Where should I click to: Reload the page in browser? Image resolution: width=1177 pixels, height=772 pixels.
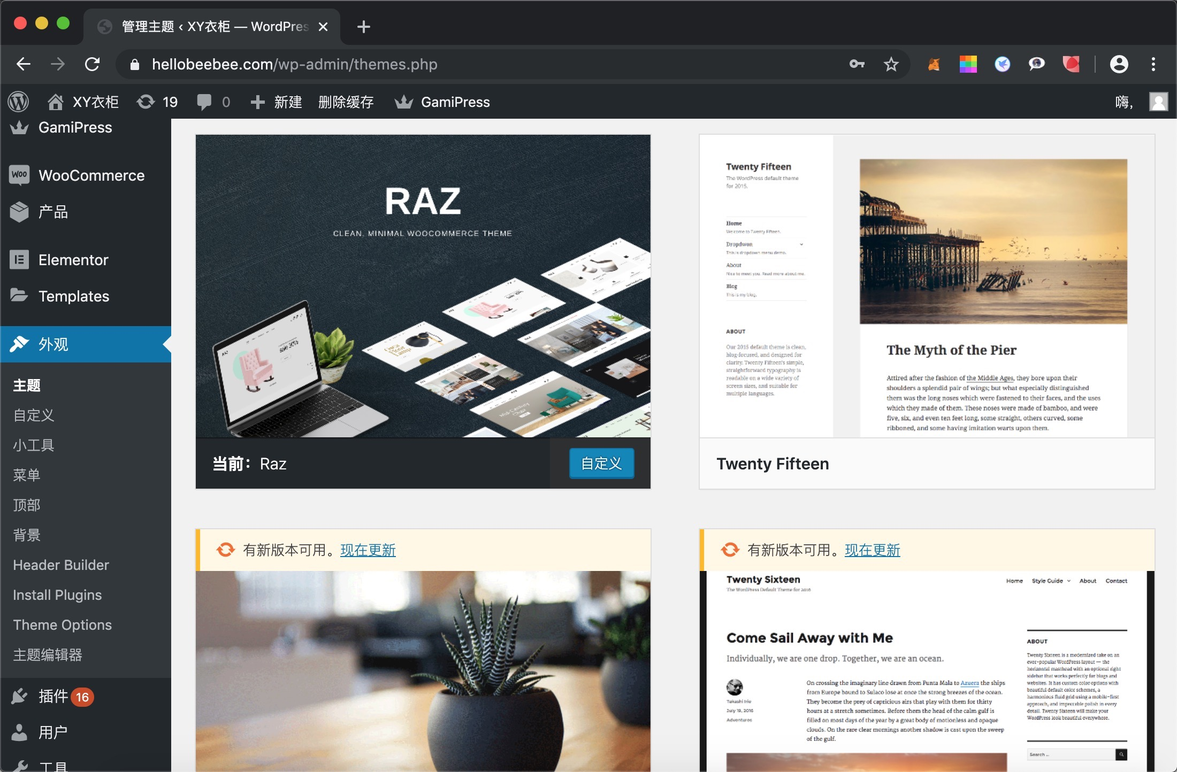[92, 64]
